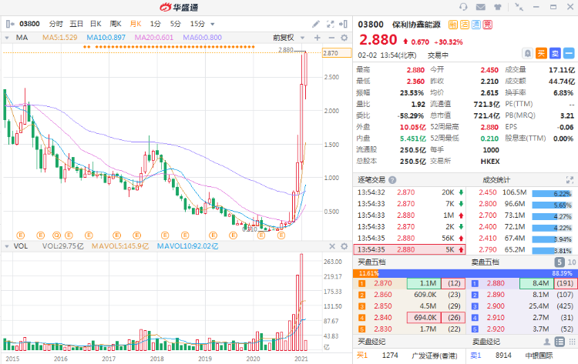Collapse the right quote panel icon
Viewport: 578px width, 364px height.
point(343,24)
